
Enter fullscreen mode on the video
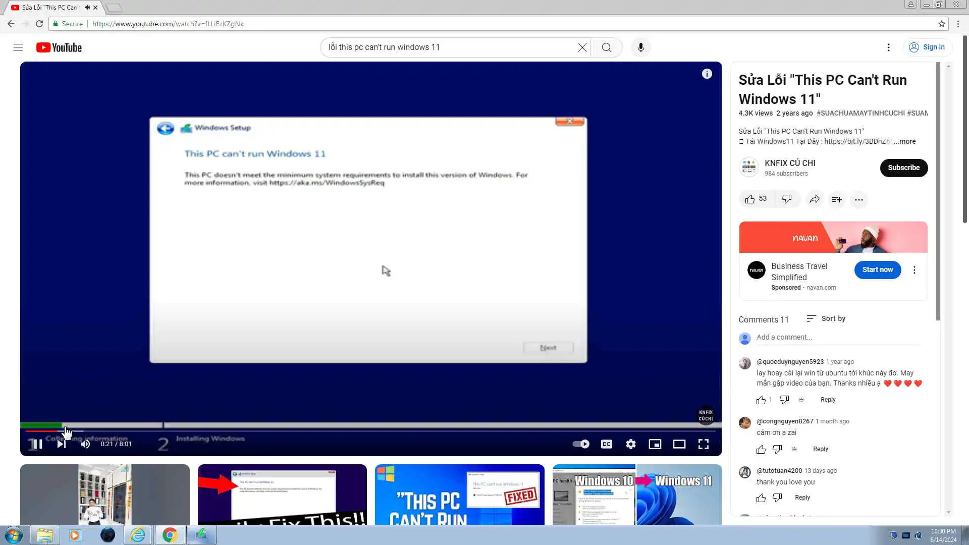pyautogui.click(x=703, y=444)
